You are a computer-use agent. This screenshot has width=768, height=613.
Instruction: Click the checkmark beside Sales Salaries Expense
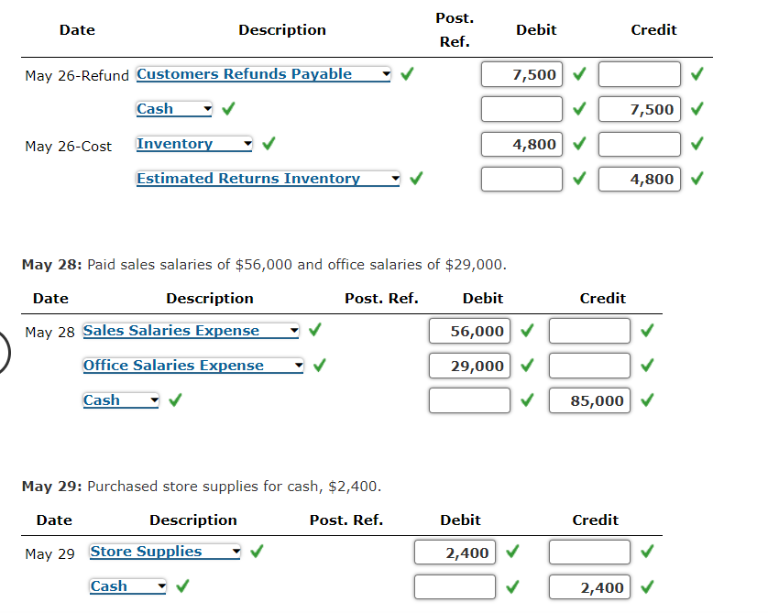click(x=314, y=332)
